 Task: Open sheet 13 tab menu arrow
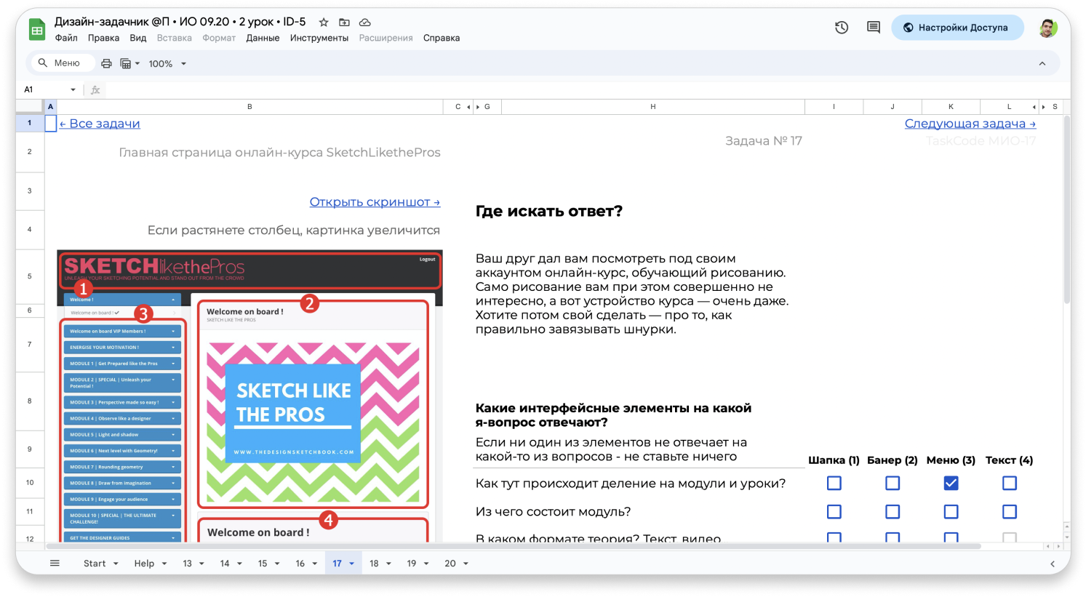point(201,564)
